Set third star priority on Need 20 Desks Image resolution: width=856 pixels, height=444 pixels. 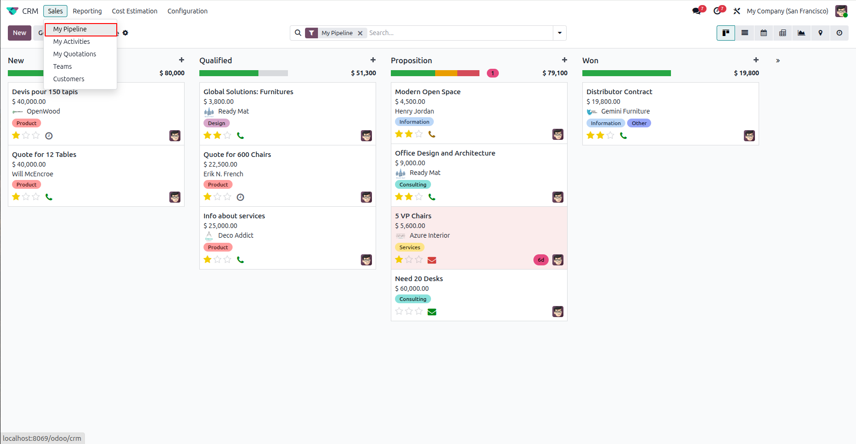click(x=419, y=311)
